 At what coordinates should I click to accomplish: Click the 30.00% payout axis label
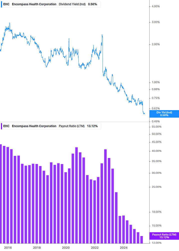coord(157,173)
